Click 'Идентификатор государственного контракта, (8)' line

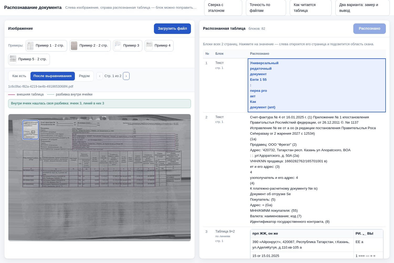click(290, 222)
